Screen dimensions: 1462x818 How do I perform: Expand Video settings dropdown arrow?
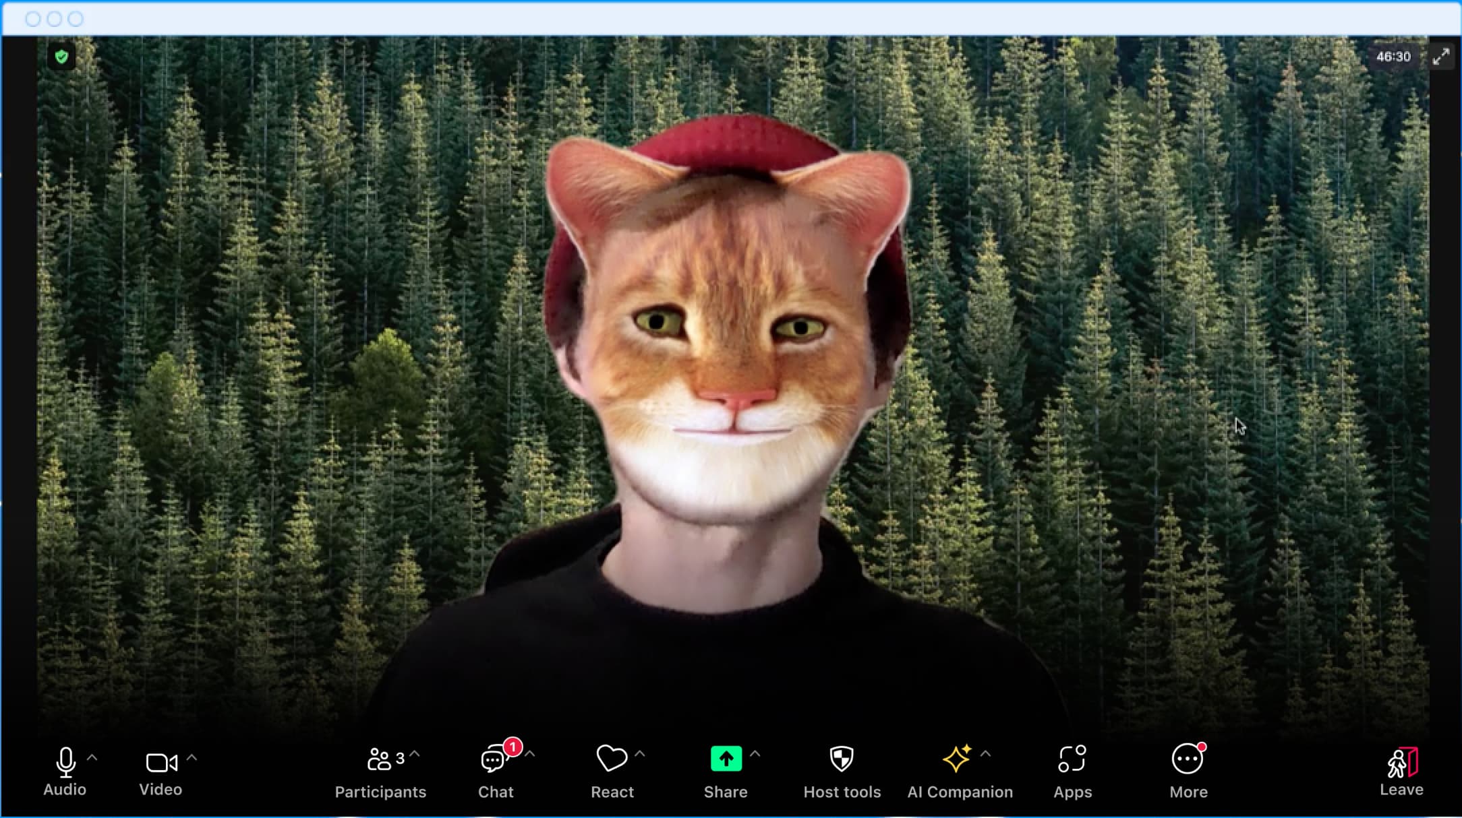click(x=193, y=757)
